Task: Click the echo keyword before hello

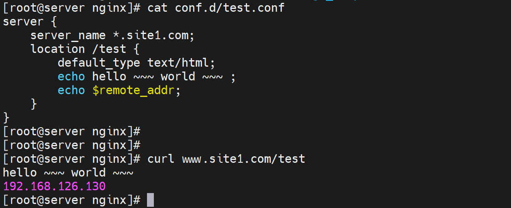Action: point(71,76)
